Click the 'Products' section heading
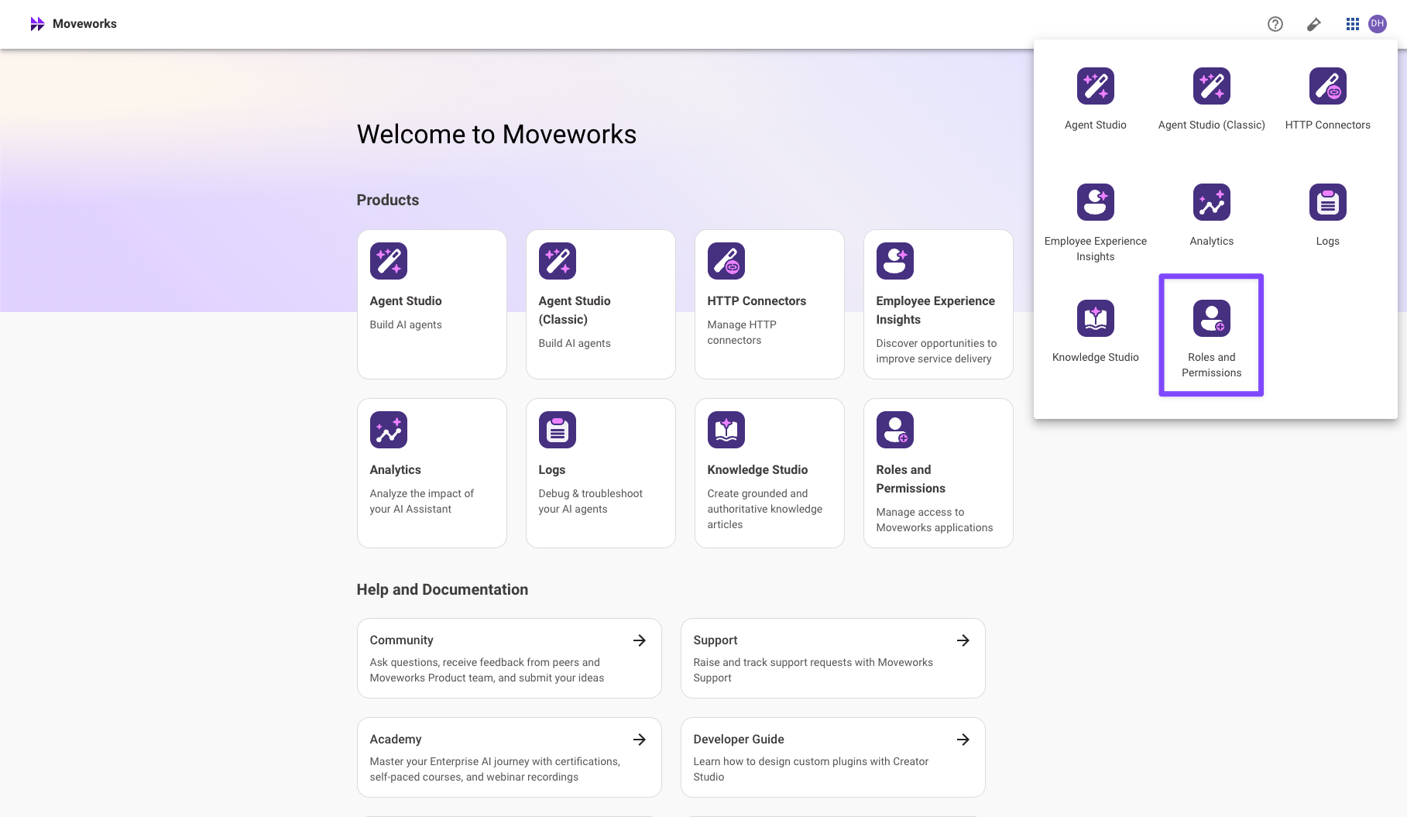Image resolution: width=1407 pixels, height=817 pixels. (x=388, y=201)
